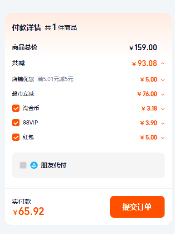
Task: Click the ¥65.92 payable amount
Action: tap(29, 211)
